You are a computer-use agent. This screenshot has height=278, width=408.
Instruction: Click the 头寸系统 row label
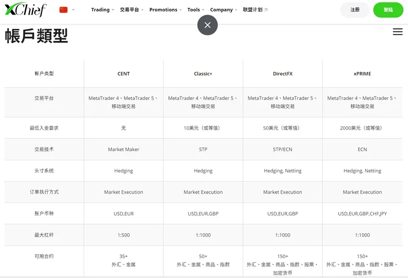tap(44, 171)
